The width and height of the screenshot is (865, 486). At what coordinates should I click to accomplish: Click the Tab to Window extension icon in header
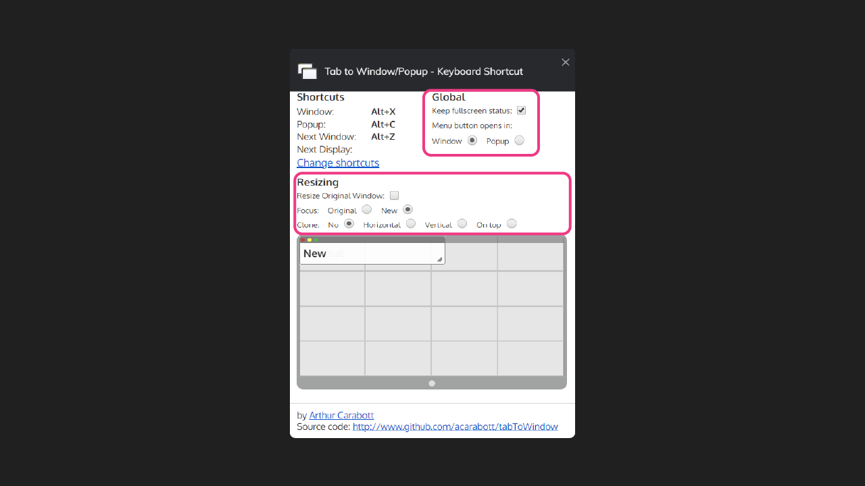pyautogui.click(x=307, y=70)
